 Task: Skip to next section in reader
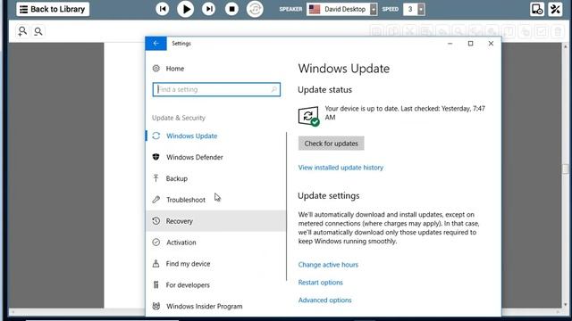pyautogui.click(x=208, y=9)
